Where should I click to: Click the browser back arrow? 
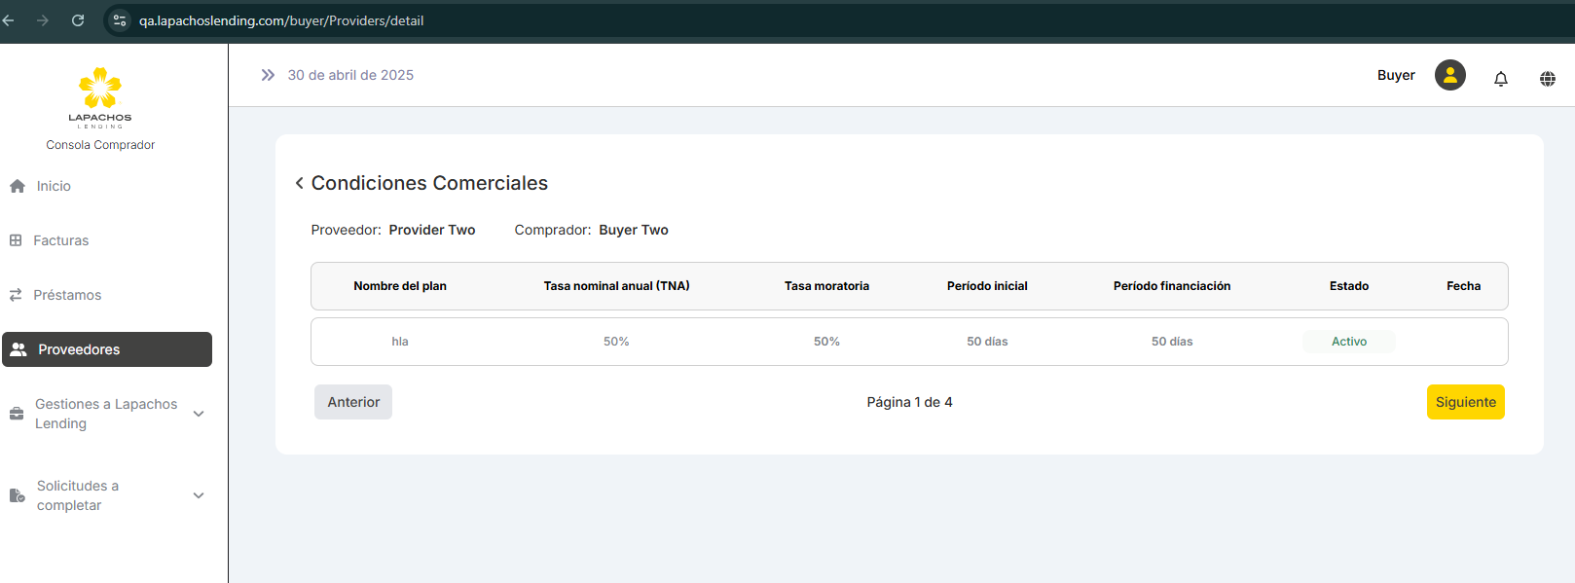(9, 20)
